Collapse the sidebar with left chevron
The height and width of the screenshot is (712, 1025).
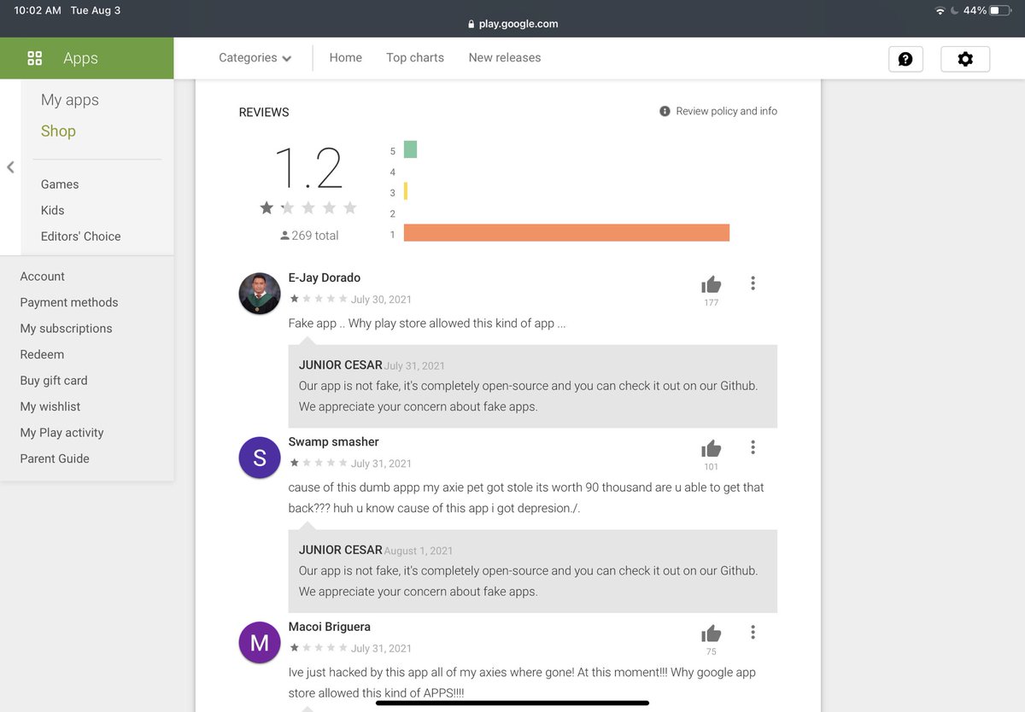pos(10,167)
